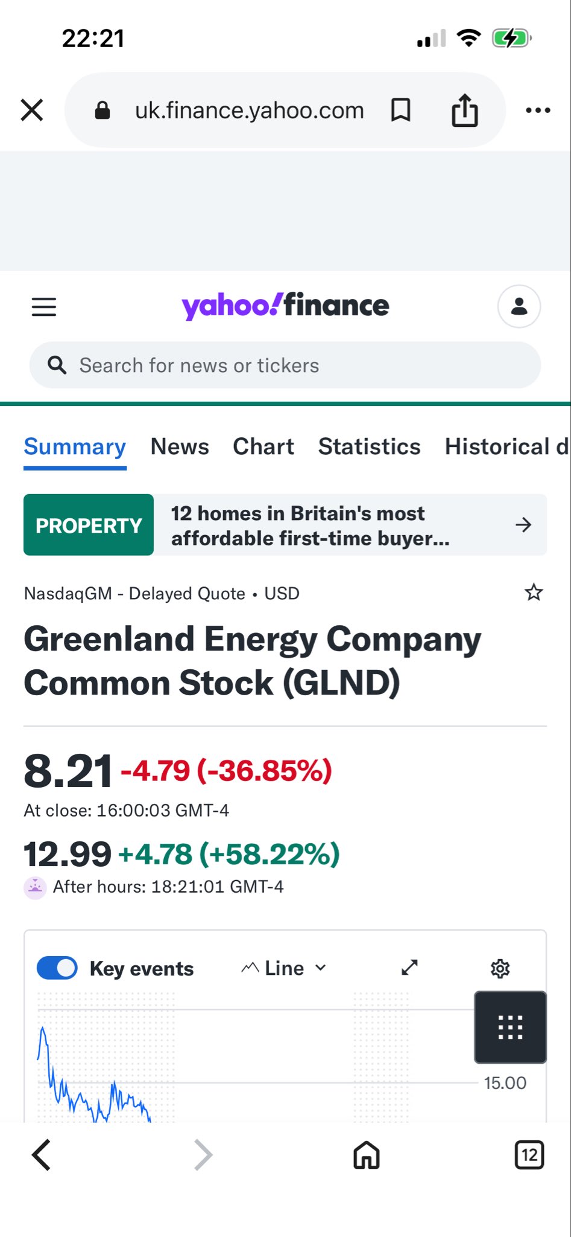This screenshot has height=1237, width=571.
Task: Open the browser tabs switcher
Action: tap(529, 1155)
